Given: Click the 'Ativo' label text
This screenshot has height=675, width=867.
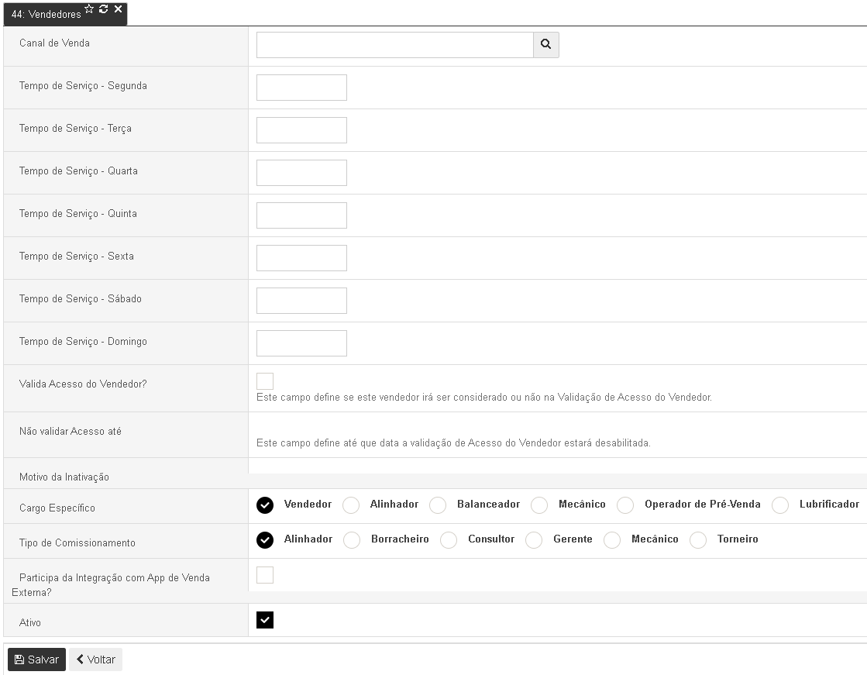Looking at the screenshot, I should coord(30,622).
